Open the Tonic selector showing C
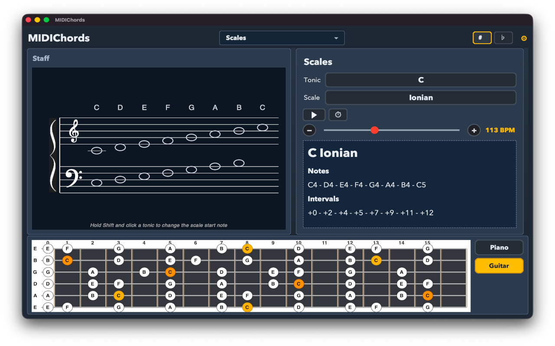The height and width of the screenshot is (346, 555). [420, 80]
